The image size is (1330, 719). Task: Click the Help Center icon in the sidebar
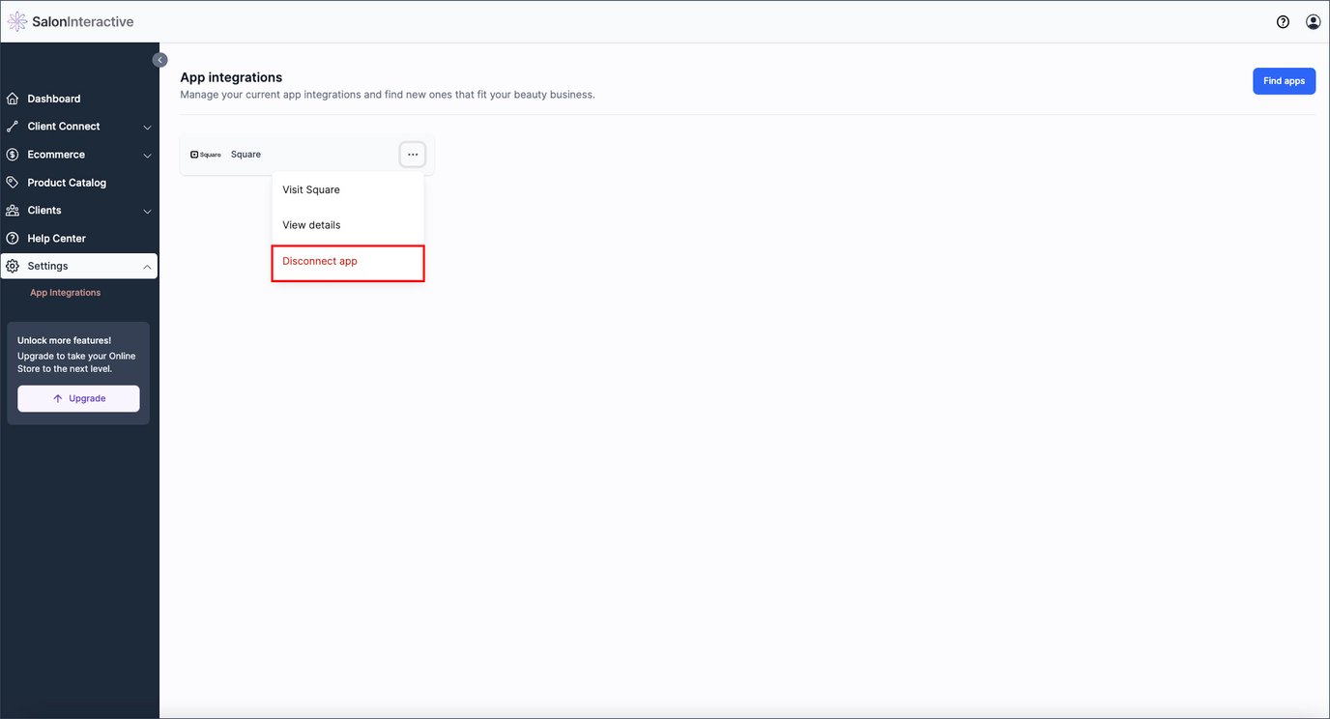tap(13, 238)
